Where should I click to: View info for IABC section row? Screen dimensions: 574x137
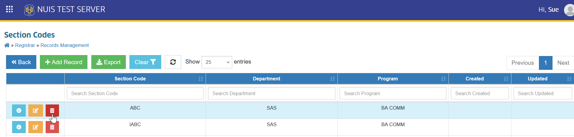[x=19, y=127]
